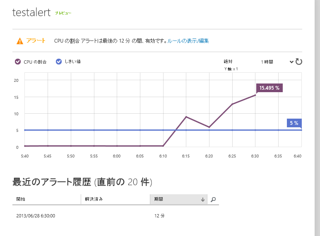Viewport: 320px width, 236px height.
Task: Open the ルールの表示/編集 link
Action: tap(188, 41)
